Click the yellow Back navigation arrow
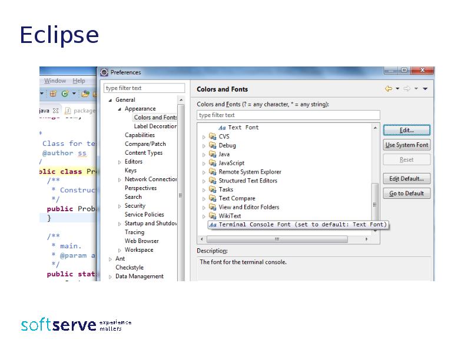 pos(389,89)
